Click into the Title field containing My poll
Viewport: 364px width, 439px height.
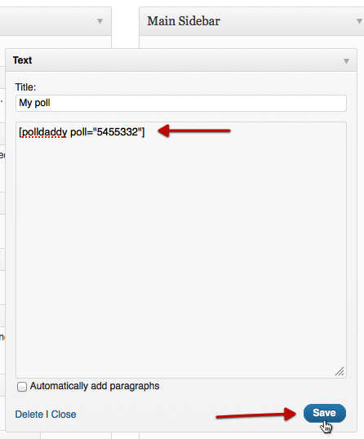point(181,103)
